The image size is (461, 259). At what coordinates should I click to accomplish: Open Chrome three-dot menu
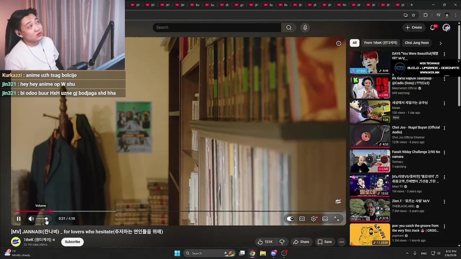coord(456,15)
